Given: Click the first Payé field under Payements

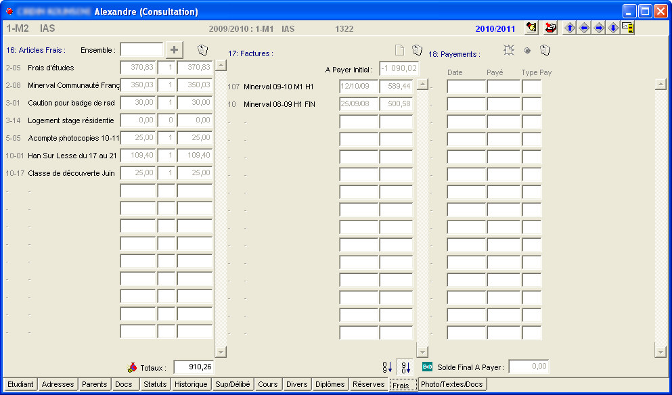Looking at the screenshot, I should [x=504, y=87].
